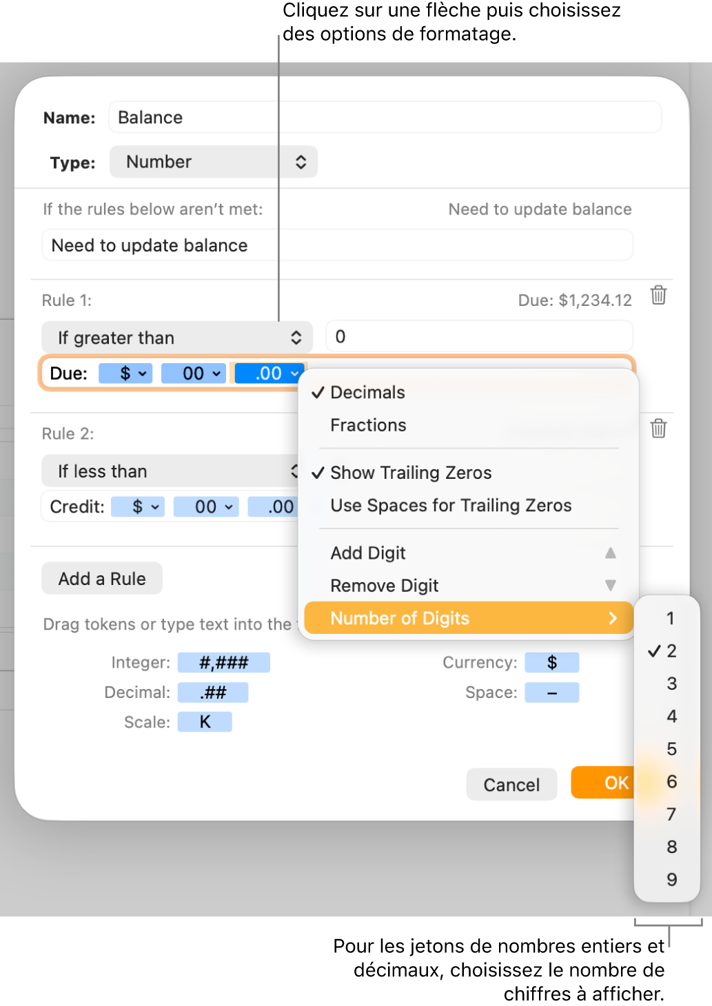Select Use Spaces for Trailing Zeros
Image resolution: width=712 pixels, height=1006 pixels.
(x=451, y=506)
